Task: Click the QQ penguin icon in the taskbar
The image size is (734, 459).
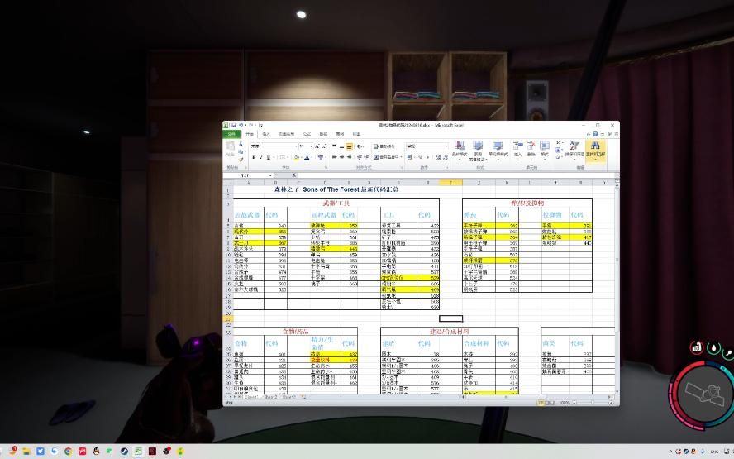Action: (96, 451)
